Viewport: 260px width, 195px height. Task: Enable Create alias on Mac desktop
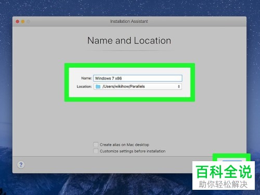(x=96, y=145)
